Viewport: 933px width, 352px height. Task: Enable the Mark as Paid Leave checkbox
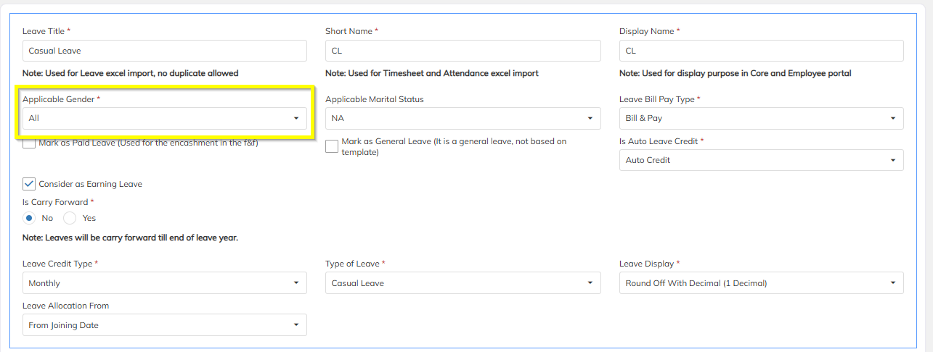pos(29,143)
